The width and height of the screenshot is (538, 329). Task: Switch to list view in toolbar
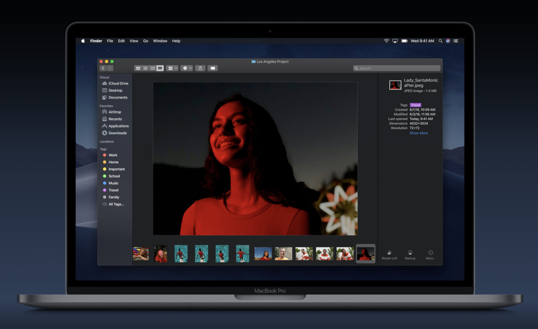click(146, 68)
